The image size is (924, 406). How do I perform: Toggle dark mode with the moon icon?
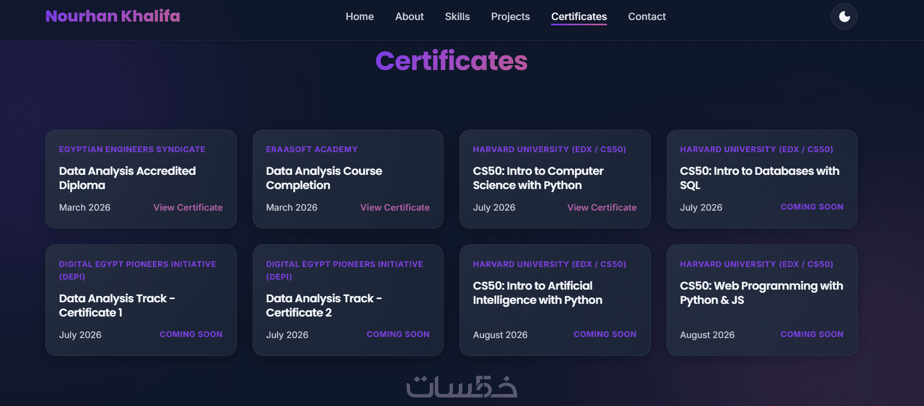pyautogui.click(x=844, y=16)
